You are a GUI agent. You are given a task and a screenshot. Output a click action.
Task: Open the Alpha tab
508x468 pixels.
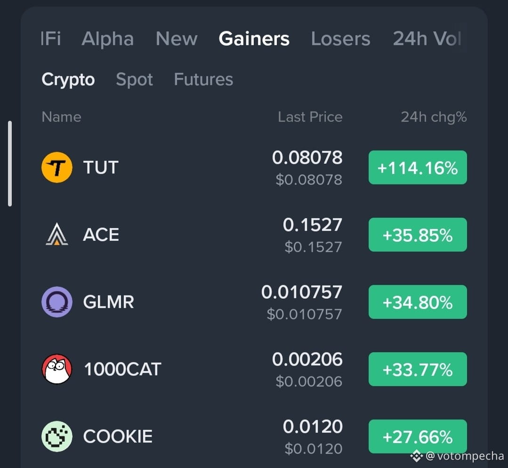107,39
